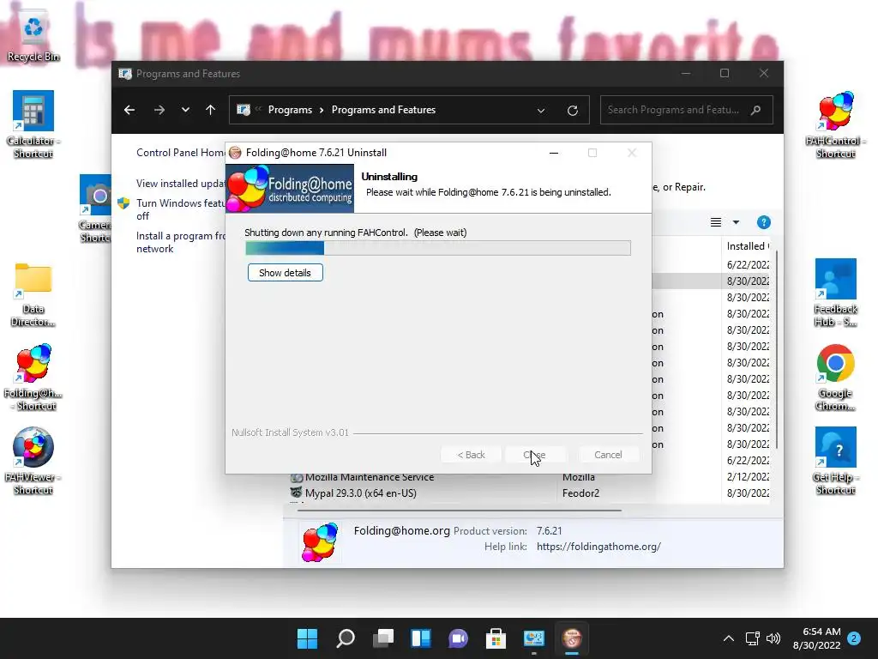Select the Folding@home uninstaller taskbar icon
This screenshot has height=659, width=878.
coord(572,638)
